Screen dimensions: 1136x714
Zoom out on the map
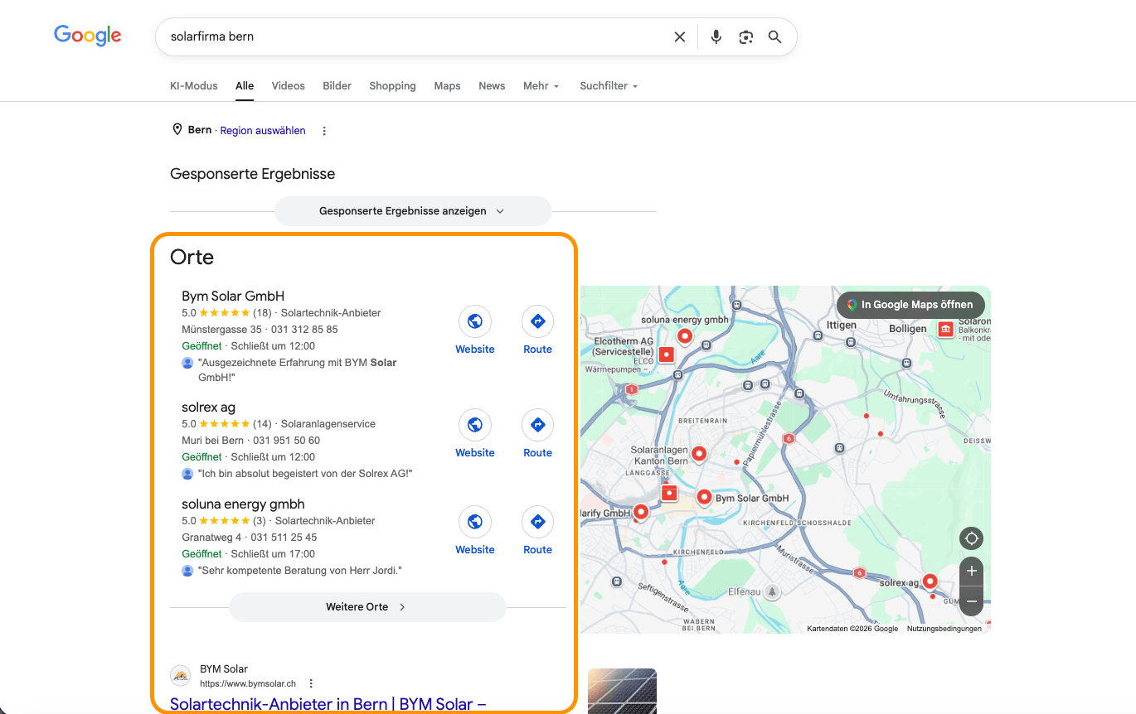pos(972,601)
